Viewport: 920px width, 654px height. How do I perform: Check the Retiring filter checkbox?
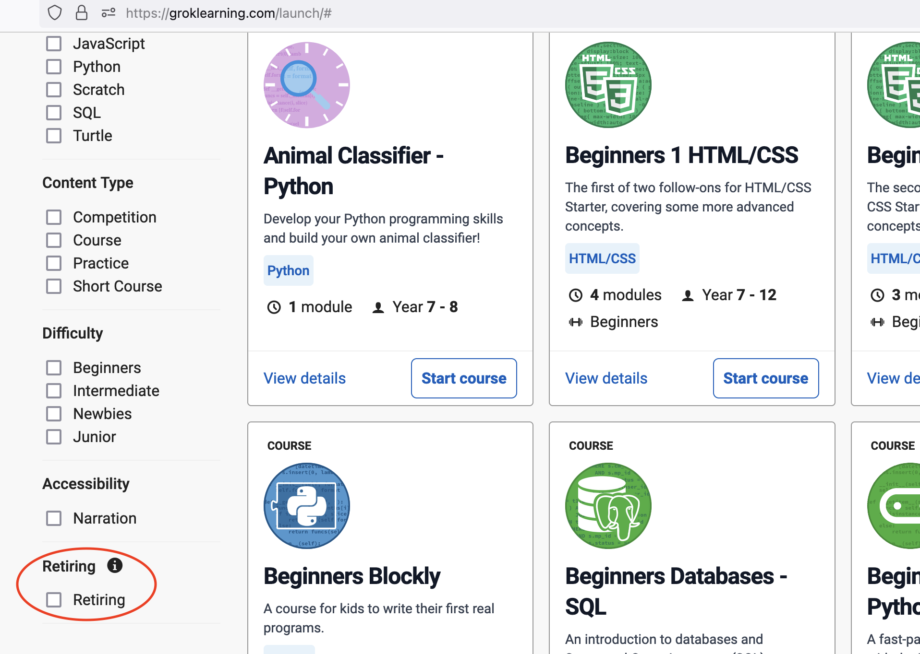click(x=54, y=600)
